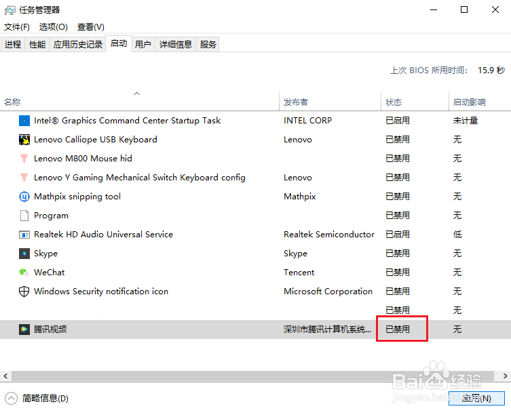511x415 pixels.
Task: Maximize the Task Manager window
Action: (x=464, y=9)
